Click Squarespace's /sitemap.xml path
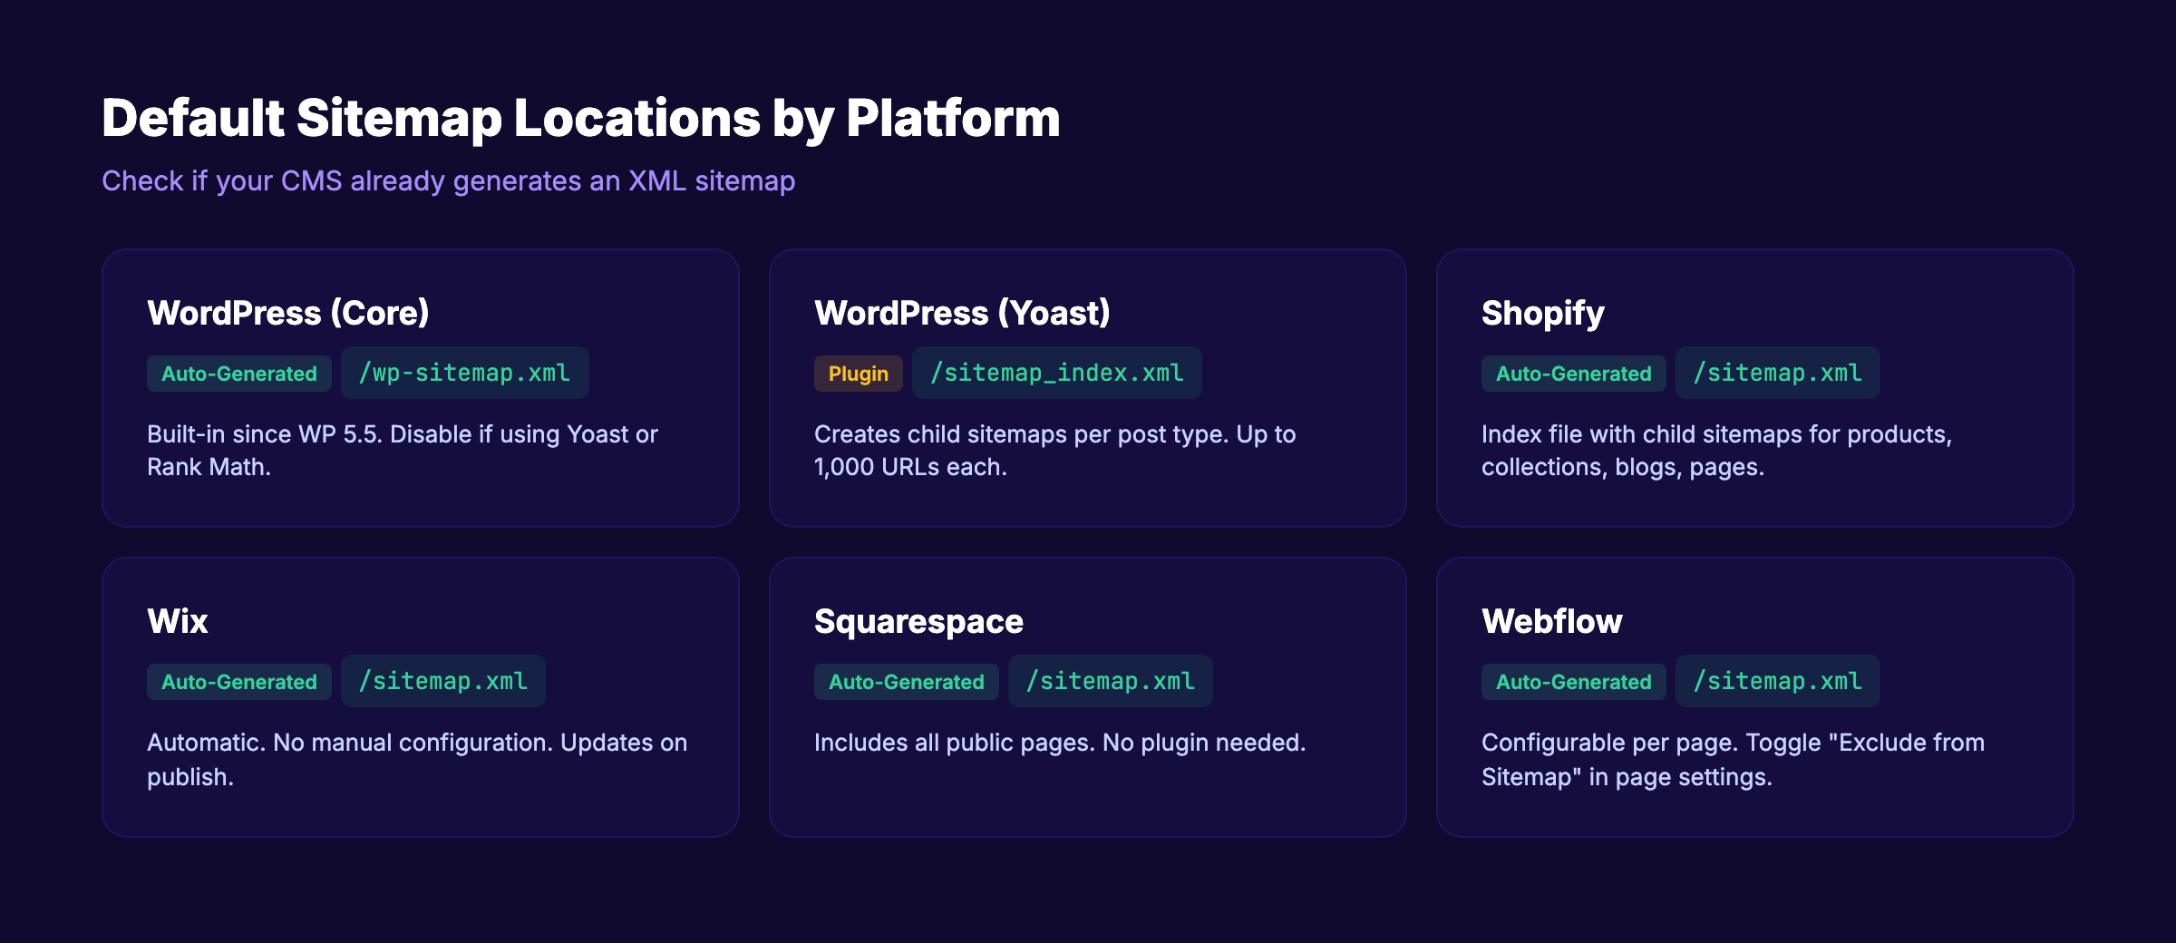2176x943 pixels. pos(1111,681)
